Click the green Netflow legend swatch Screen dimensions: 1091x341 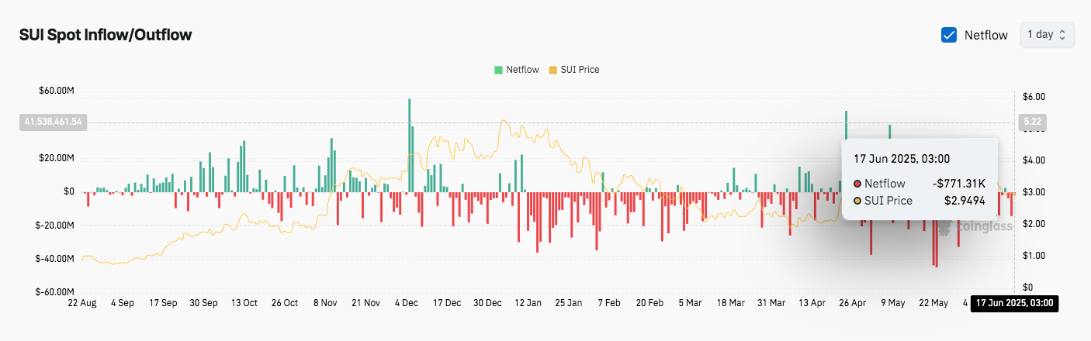(x=498, y=70)
